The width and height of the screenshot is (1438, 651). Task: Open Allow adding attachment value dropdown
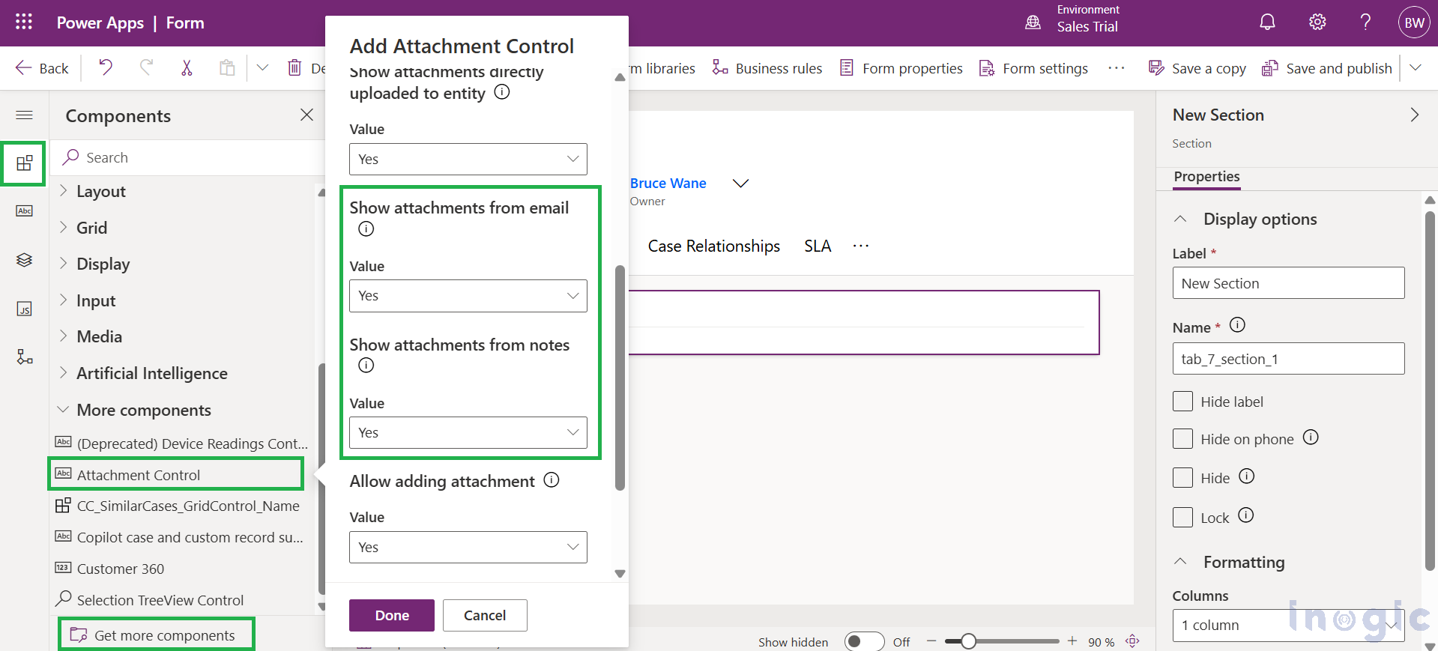(x=468, y=547)
